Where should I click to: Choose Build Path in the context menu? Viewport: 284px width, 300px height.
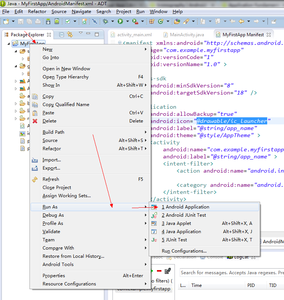(90, 132)
